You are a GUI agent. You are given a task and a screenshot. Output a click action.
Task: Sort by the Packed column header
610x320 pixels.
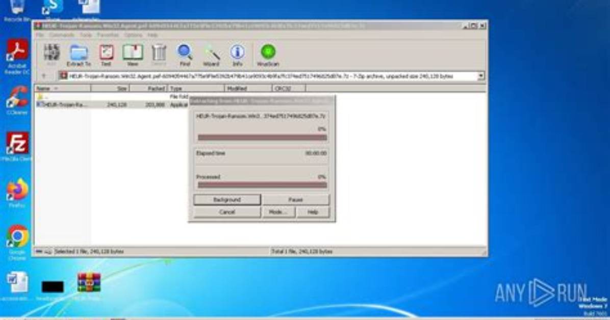click(148, 88)
